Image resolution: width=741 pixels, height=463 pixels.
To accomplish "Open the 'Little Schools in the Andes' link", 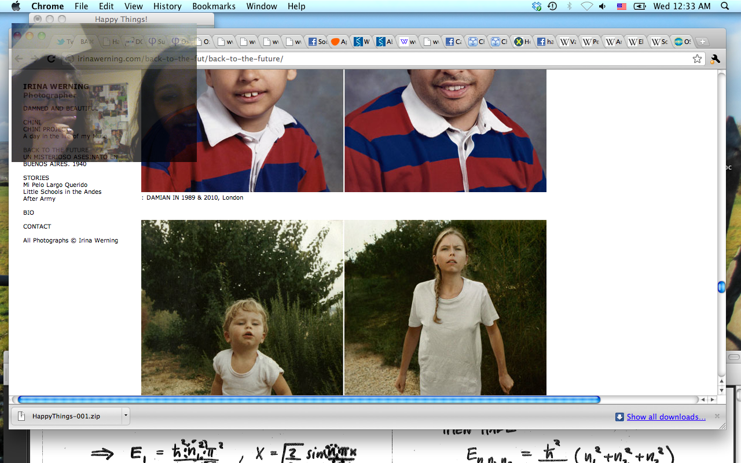I will (62, 192).
